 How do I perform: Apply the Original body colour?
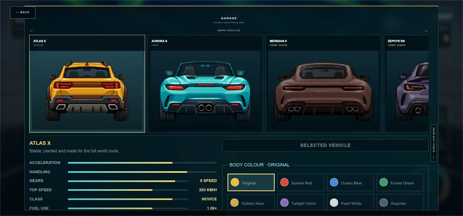coord(251,183)
